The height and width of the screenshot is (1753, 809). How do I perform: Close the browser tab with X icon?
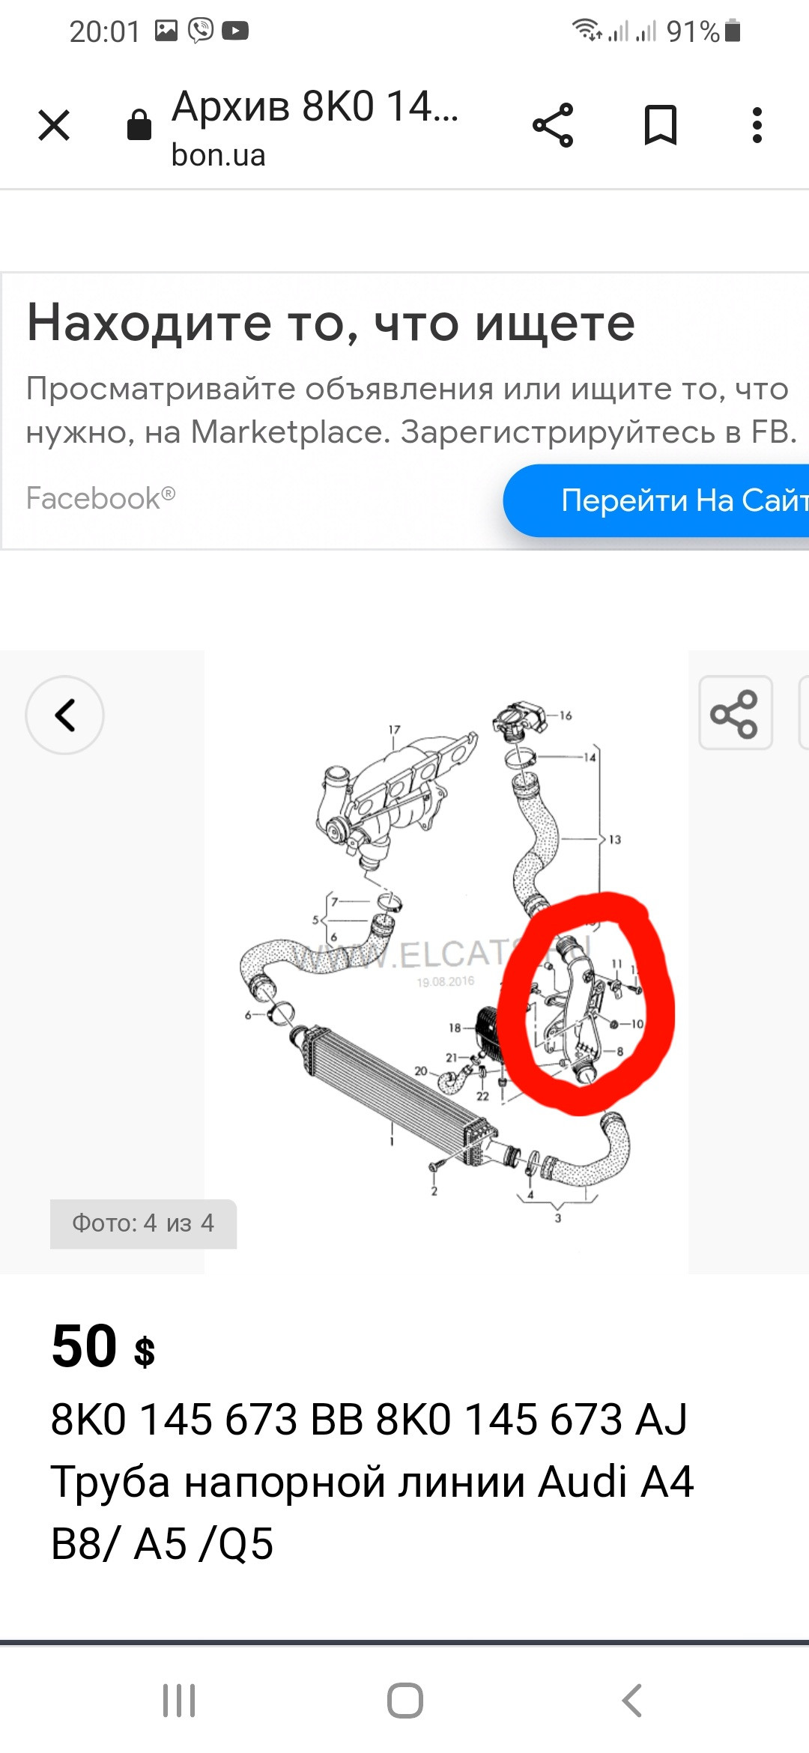click(x=54, y=125)
